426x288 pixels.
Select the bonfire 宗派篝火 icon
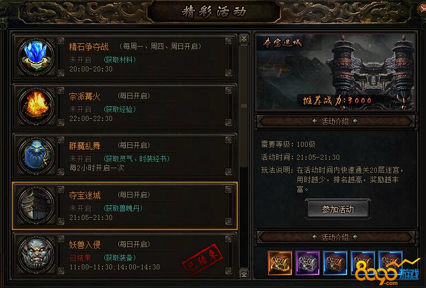[x=36, y=106]
